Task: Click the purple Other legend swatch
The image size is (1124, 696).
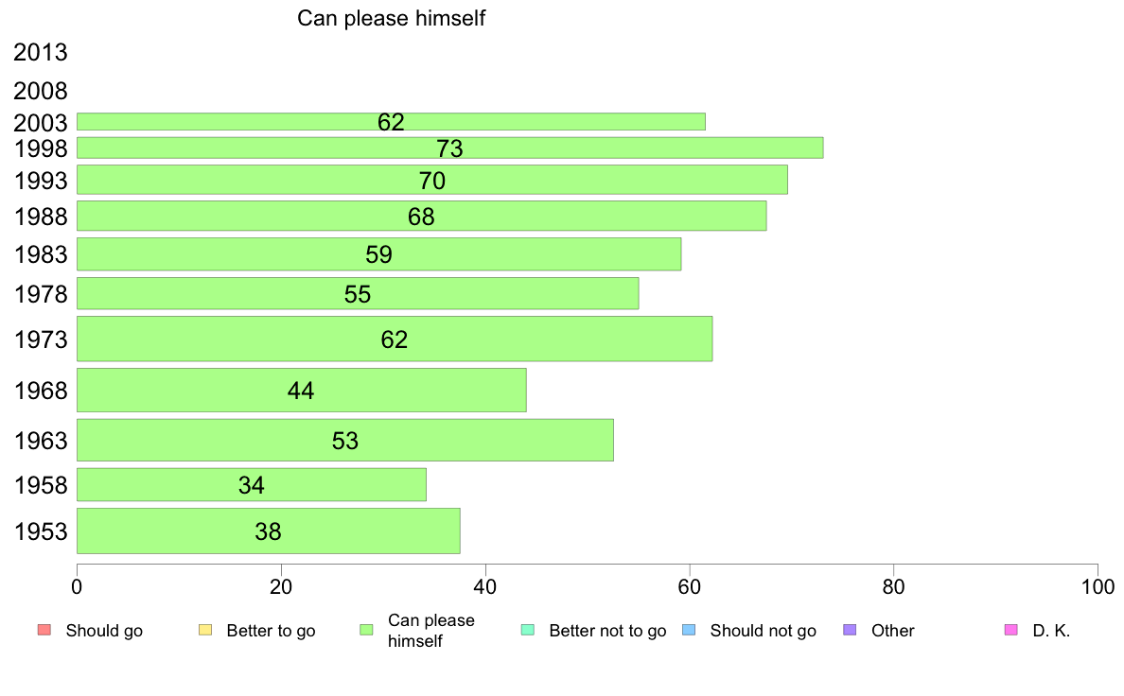Action: click(851, 630)
